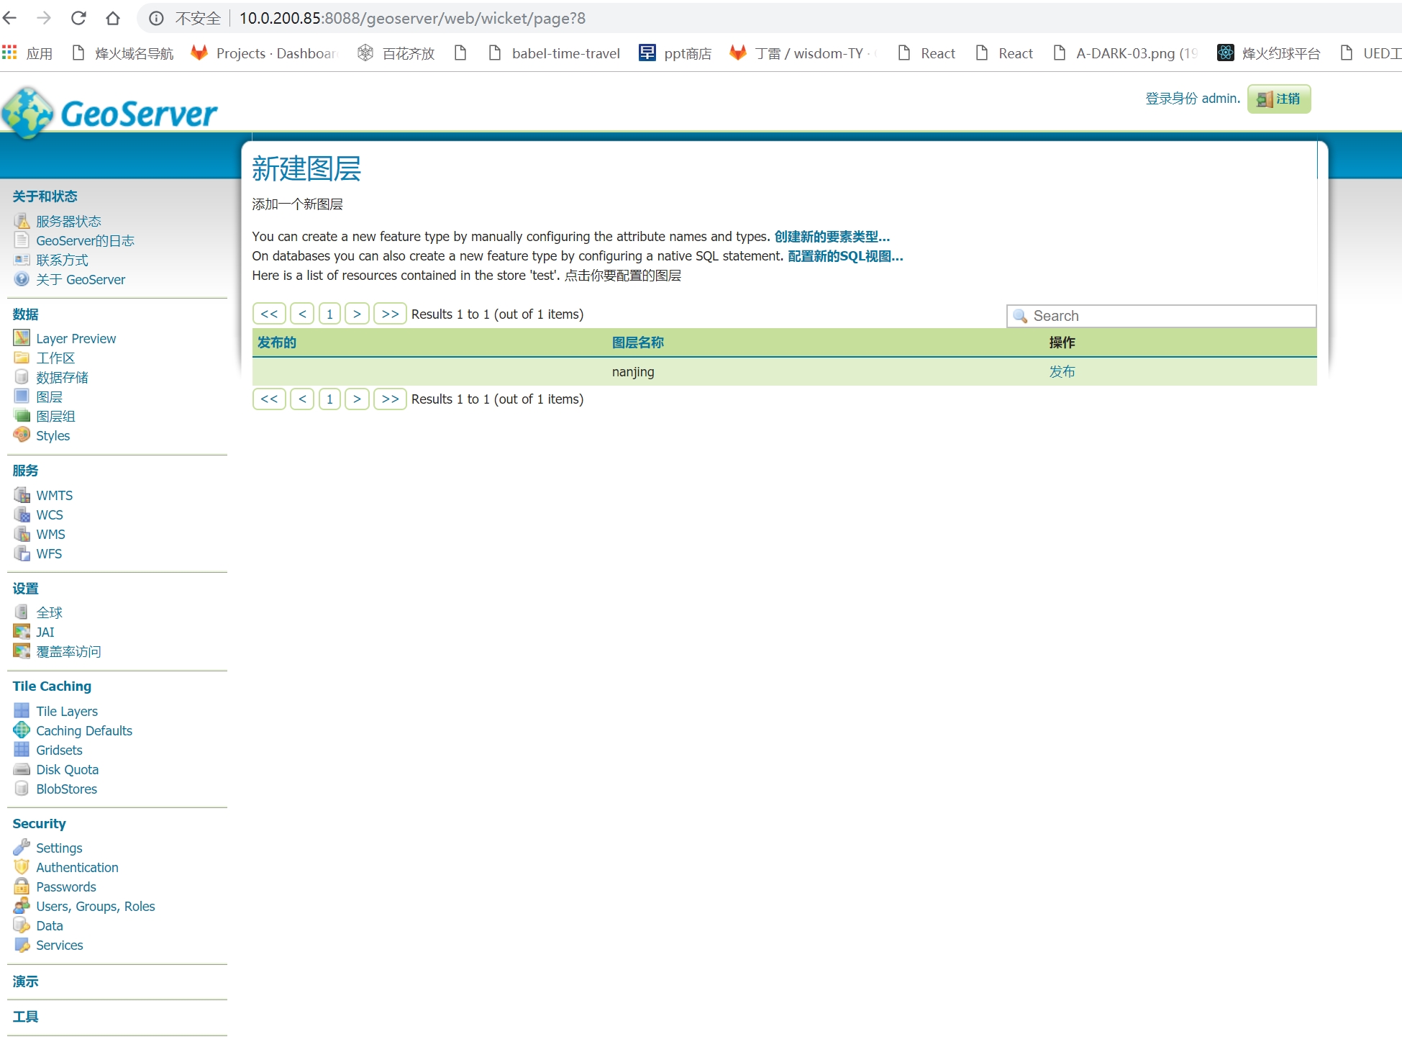This screenshot has height=1052, width=1402.
Task: Sort the table by 发布的 column
Action: coord(276,343)
